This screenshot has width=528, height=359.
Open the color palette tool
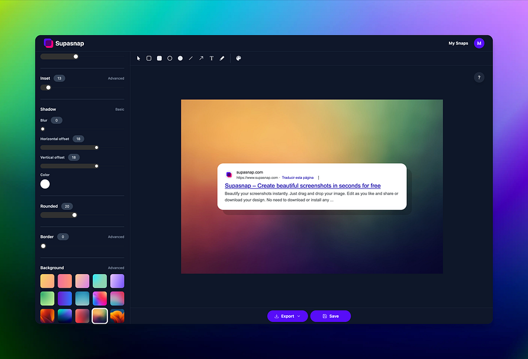point(239,58)
